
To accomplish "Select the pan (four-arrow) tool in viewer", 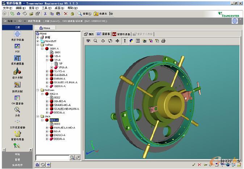I will coord(117,41).
